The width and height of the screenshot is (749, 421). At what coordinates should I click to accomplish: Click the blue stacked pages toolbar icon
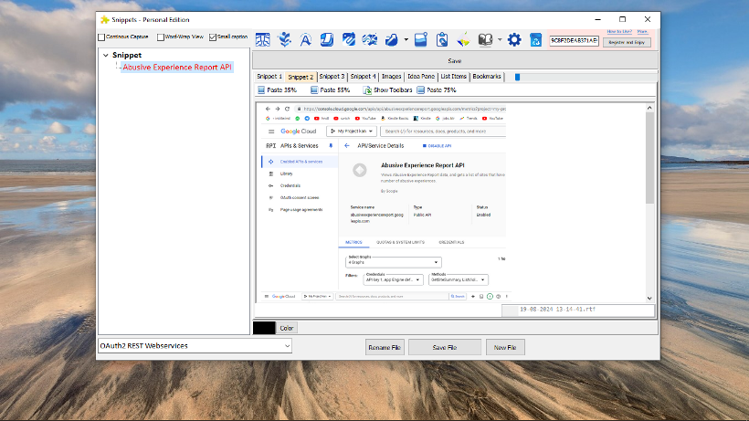pos(327,39)
